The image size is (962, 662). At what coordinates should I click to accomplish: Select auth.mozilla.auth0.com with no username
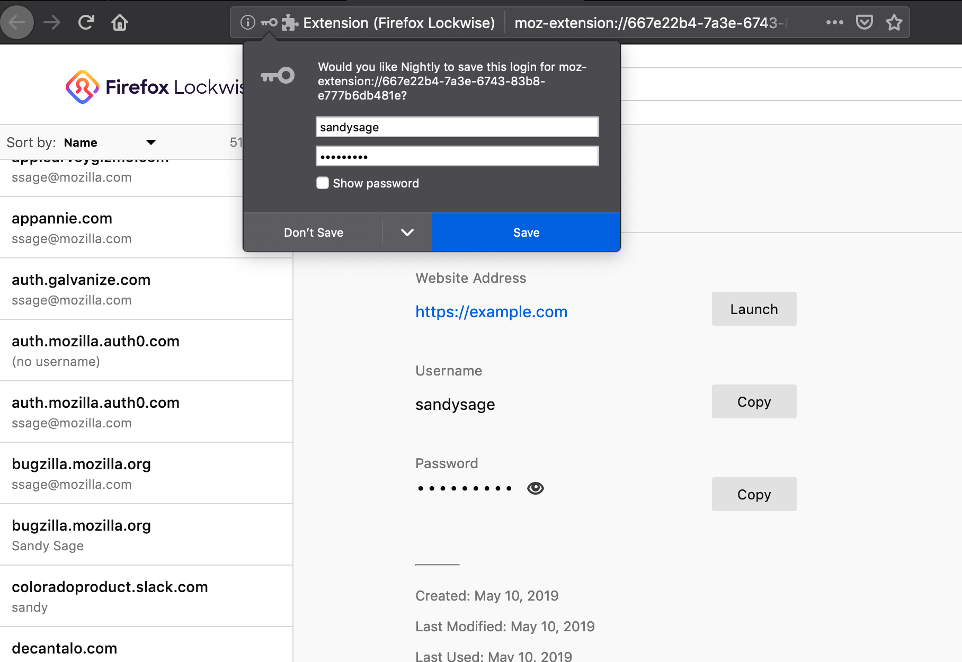146,351
